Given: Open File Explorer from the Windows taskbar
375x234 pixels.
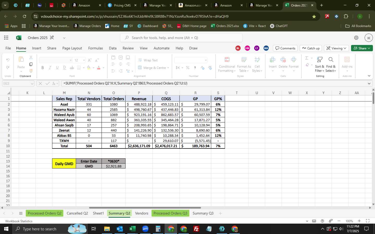Looking at the screenshot, I should pyautogui.click(x=107, y=229).
